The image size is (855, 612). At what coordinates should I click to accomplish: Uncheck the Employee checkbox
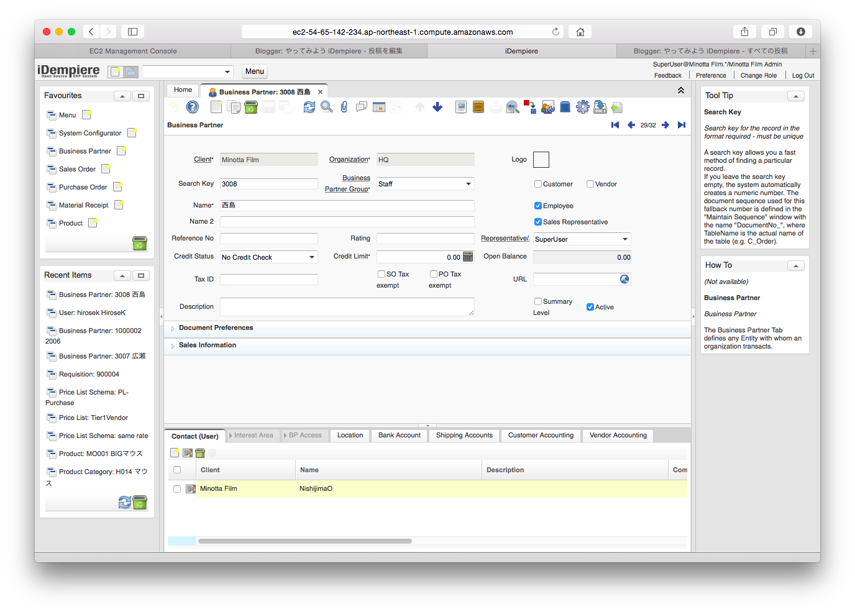pos(538,206)
